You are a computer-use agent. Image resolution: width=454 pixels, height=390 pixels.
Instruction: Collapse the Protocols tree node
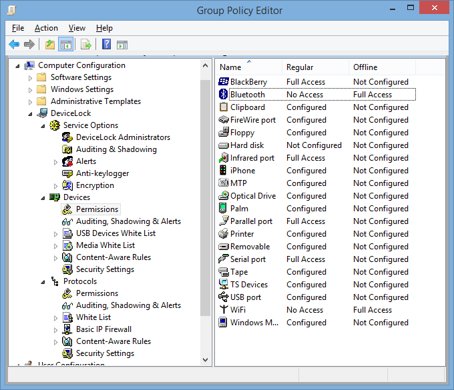[43, 282]
